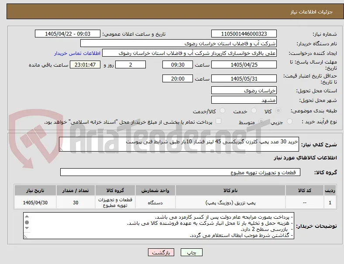Viewport: 344px width, 264px height.
Task: Select the جزیی purchase type radio
Action: (x=289, y=121)
